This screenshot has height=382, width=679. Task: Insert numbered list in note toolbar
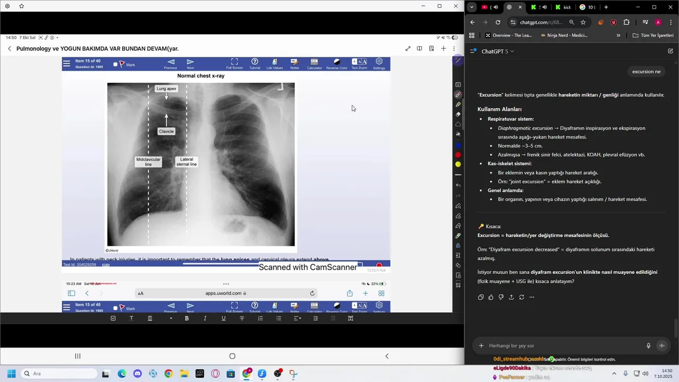coord(260,318)
